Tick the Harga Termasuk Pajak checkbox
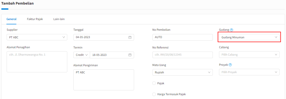 (x=154, y=94)
